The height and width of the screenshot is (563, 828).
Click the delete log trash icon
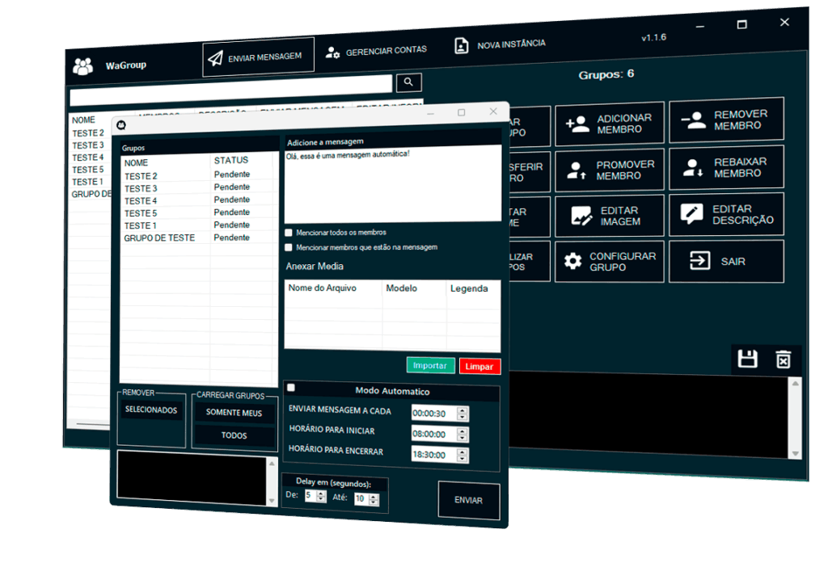coord(783,359)
